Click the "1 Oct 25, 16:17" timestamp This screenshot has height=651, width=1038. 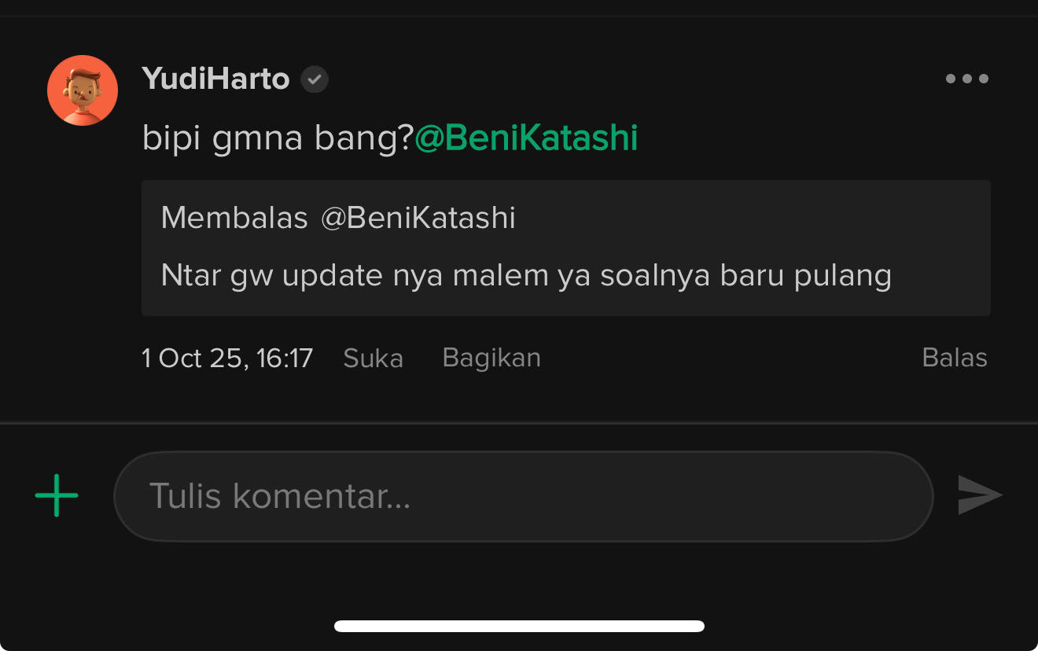point(227,359)
